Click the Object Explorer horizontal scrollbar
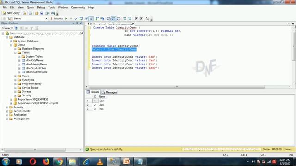 (x=35, y=150)
